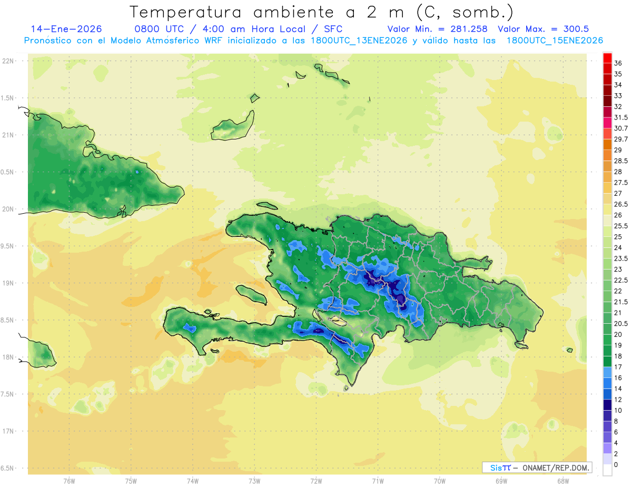
Task: Click the date text '14-Ene-2026'
Action: pyautogui.click(x=66, y=29)
